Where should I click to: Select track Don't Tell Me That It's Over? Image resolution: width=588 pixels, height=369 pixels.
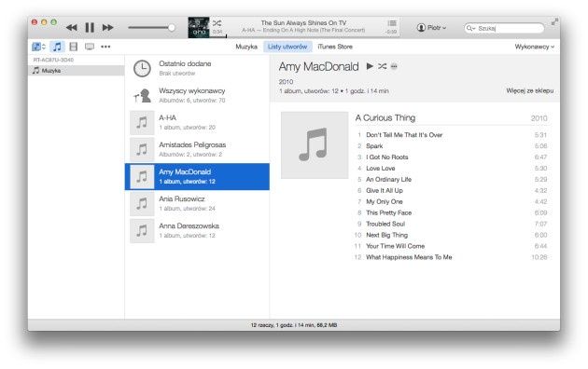pos(452,135)
